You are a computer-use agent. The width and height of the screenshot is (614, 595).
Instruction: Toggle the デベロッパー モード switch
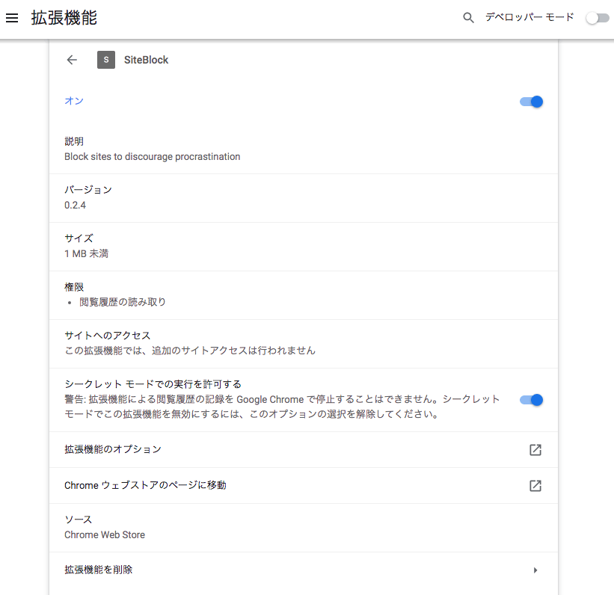pyautogui.click(x=598, y=18)
